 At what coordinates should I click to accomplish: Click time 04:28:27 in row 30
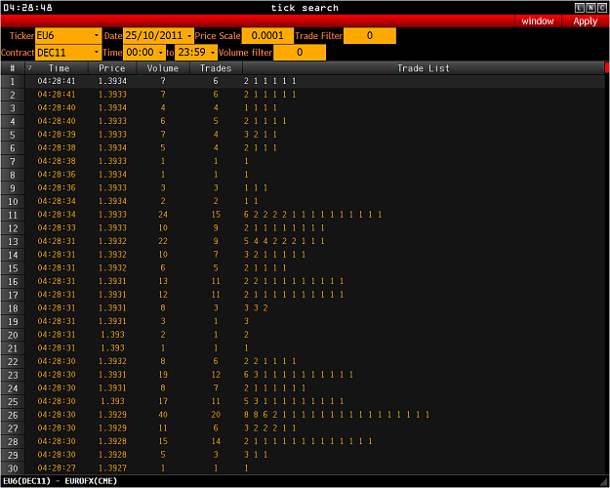tap(57, 468)
